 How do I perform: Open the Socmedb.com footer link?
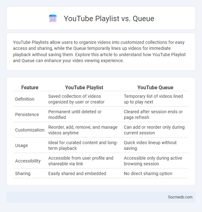180,197
